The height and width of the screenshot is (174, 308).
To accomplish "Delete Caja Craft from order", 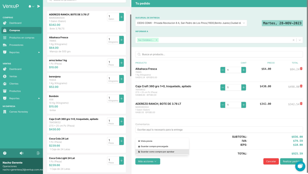I will [301, 86].
